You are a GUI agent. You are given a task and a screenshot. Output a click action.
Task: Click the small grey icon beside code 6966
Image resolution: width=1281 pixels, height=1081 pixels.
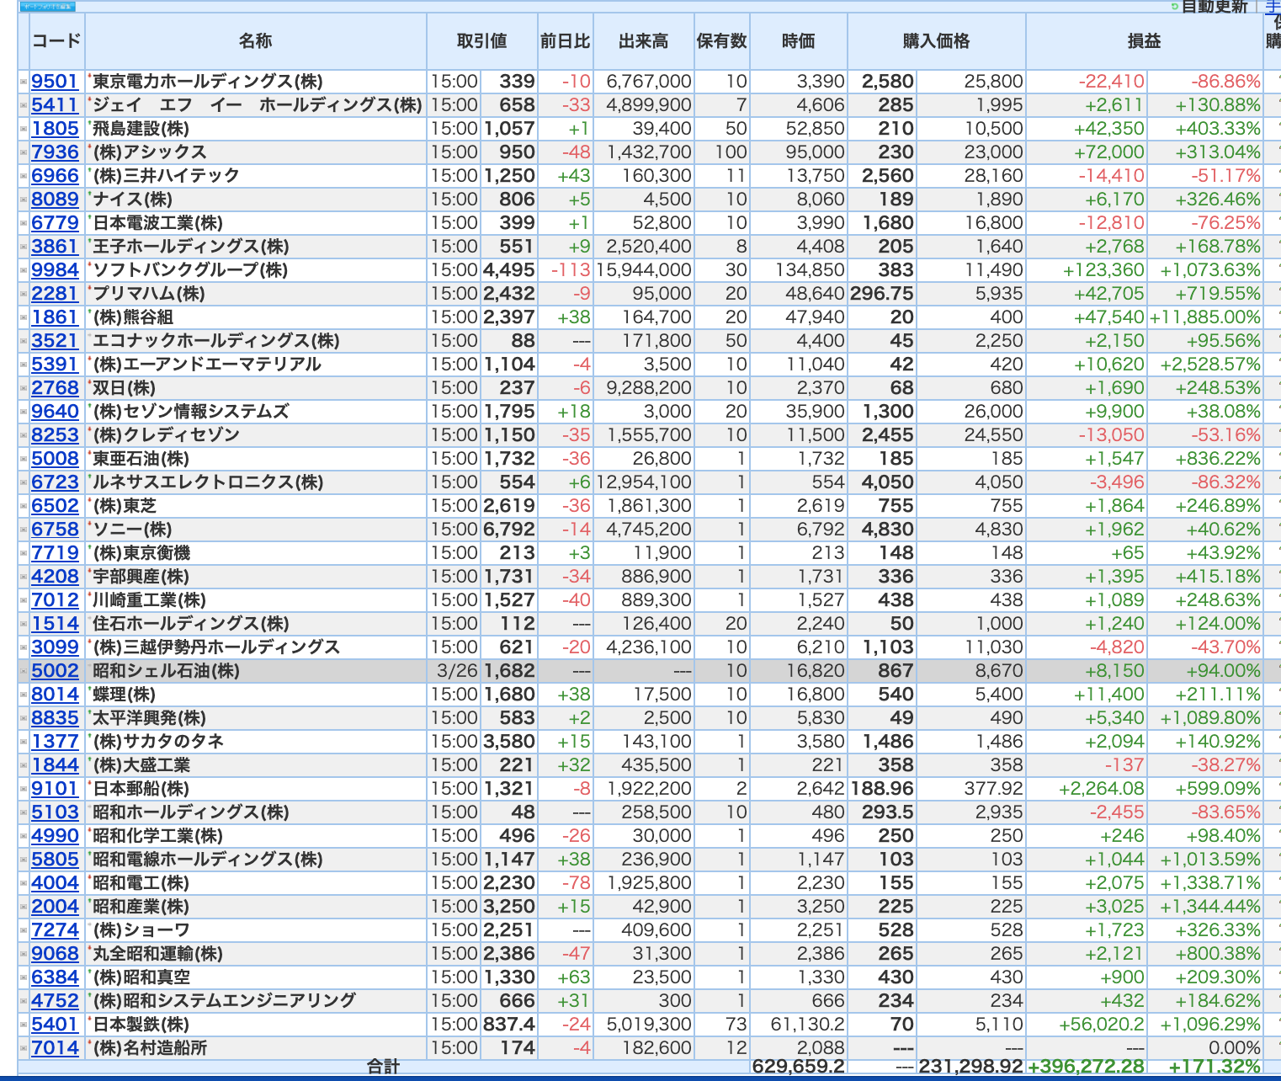point(24,176)
